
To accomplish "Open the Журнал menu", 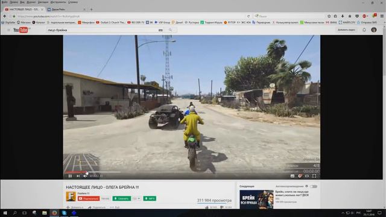I will (31, 2).
